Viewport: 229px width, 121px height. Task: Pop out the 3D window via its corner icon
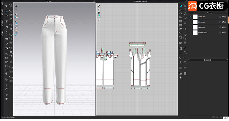(x=94, y=1)
